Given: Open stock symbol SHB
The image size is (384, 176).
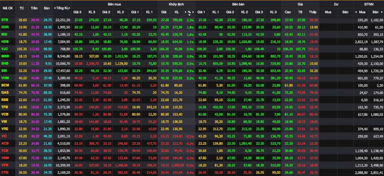Looking at the screenshot, I should click(4, 64).
